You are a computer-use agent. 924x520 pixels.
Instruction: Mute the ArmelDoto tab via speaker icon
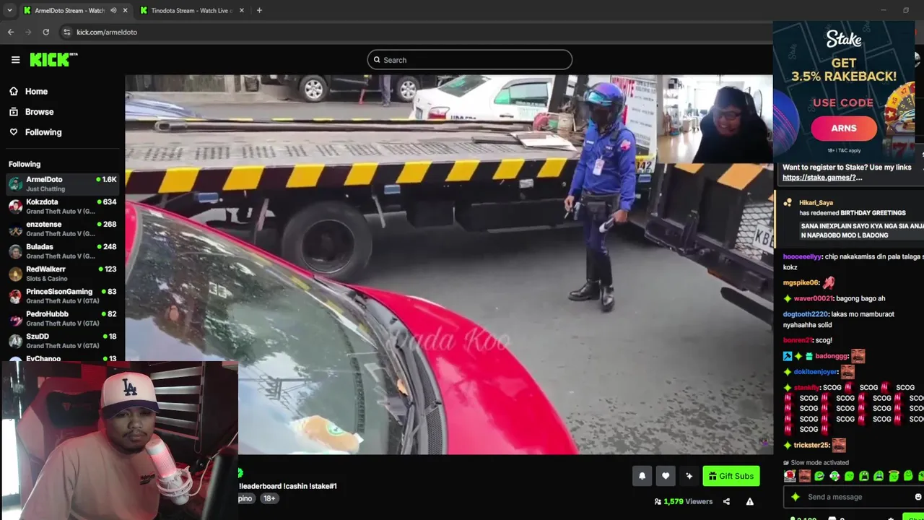pos(113,10)
